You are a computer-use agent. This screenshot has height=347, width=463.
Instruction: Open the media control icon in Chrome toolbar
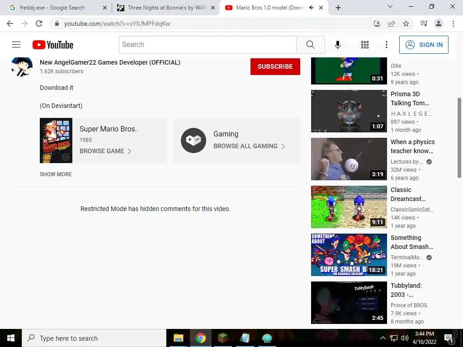click(424, 23)
